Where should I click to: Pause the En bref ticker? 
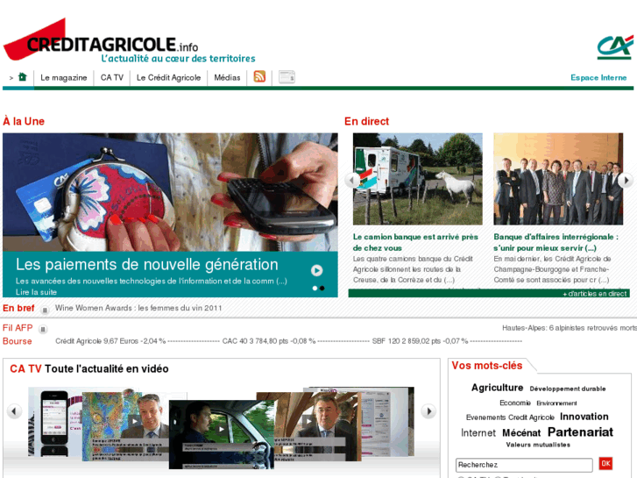pos(45,310)
